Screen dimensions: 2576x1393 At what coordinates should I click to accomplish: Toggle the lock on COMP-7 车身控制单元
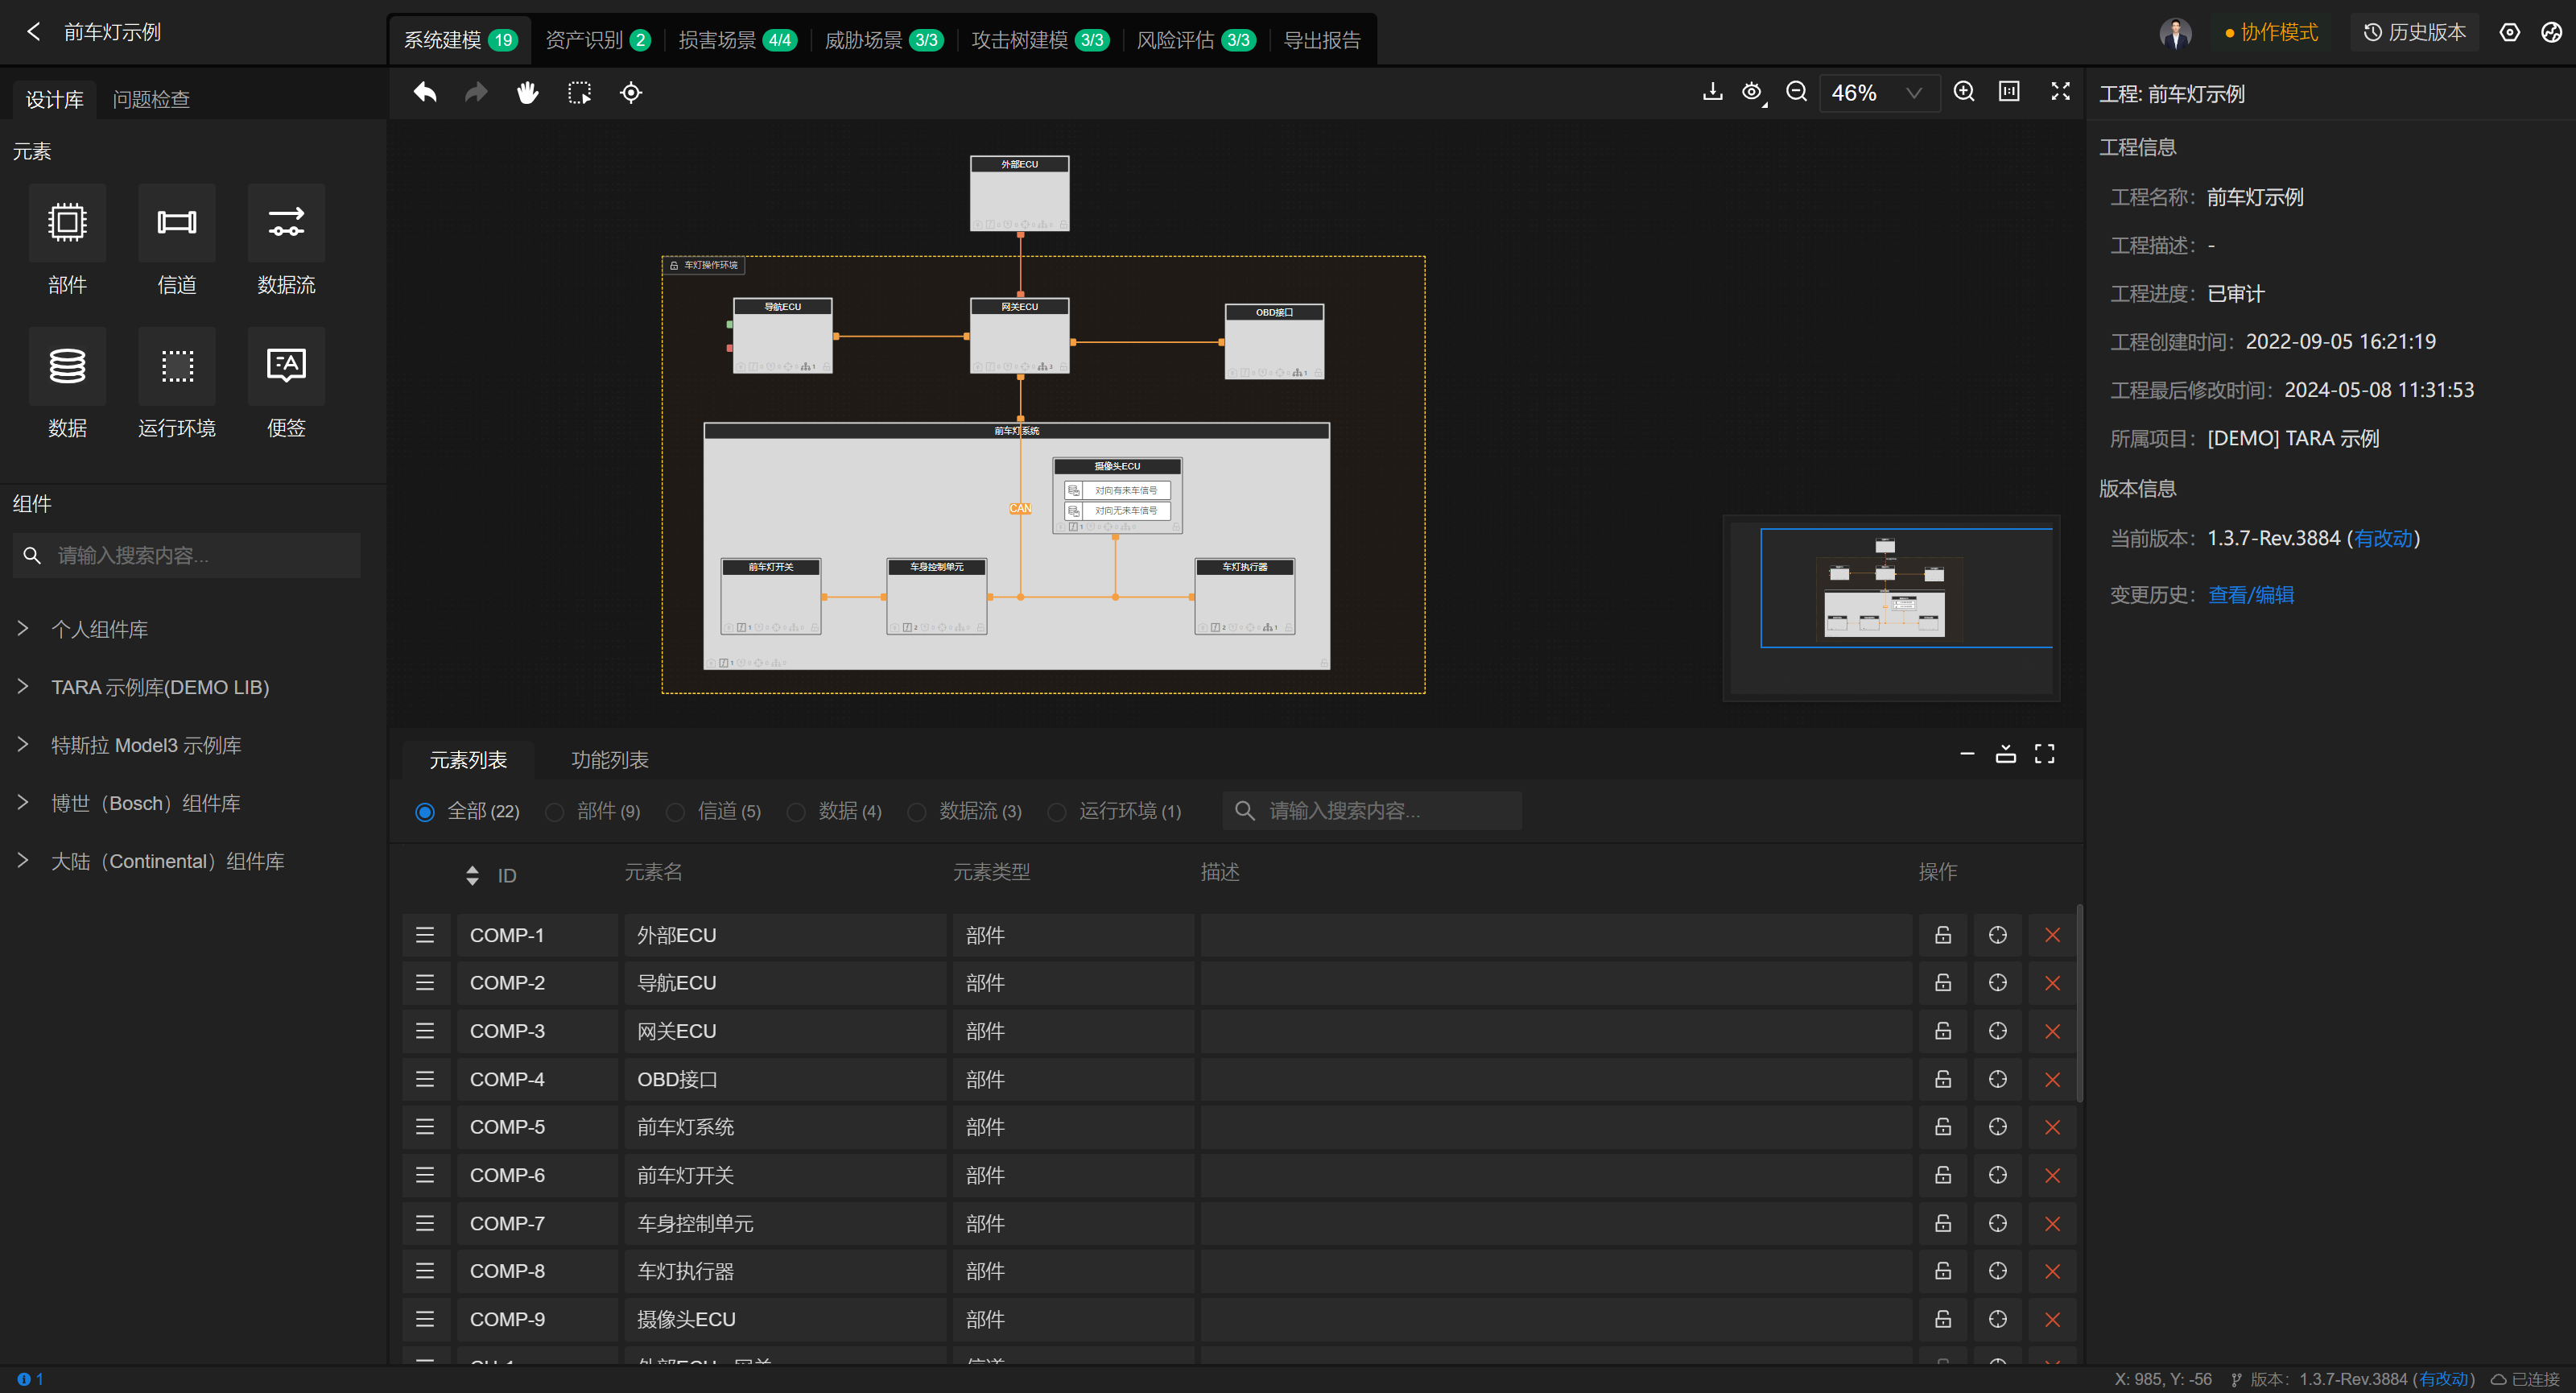pos(1942,1224)
